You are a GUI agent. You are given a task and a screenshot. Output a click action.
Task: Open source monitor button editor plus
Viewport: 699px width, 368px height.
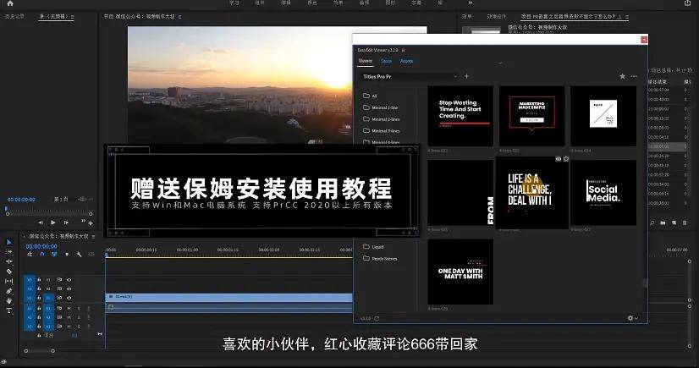(91, 222)
